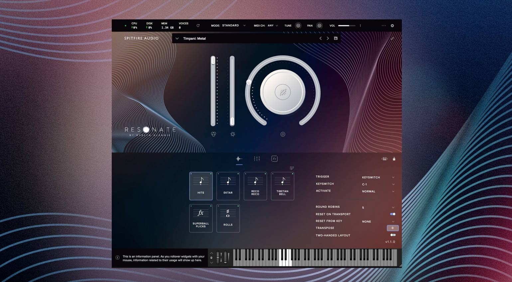
Task: Click the Vol slider
Action: click(347, 26)
